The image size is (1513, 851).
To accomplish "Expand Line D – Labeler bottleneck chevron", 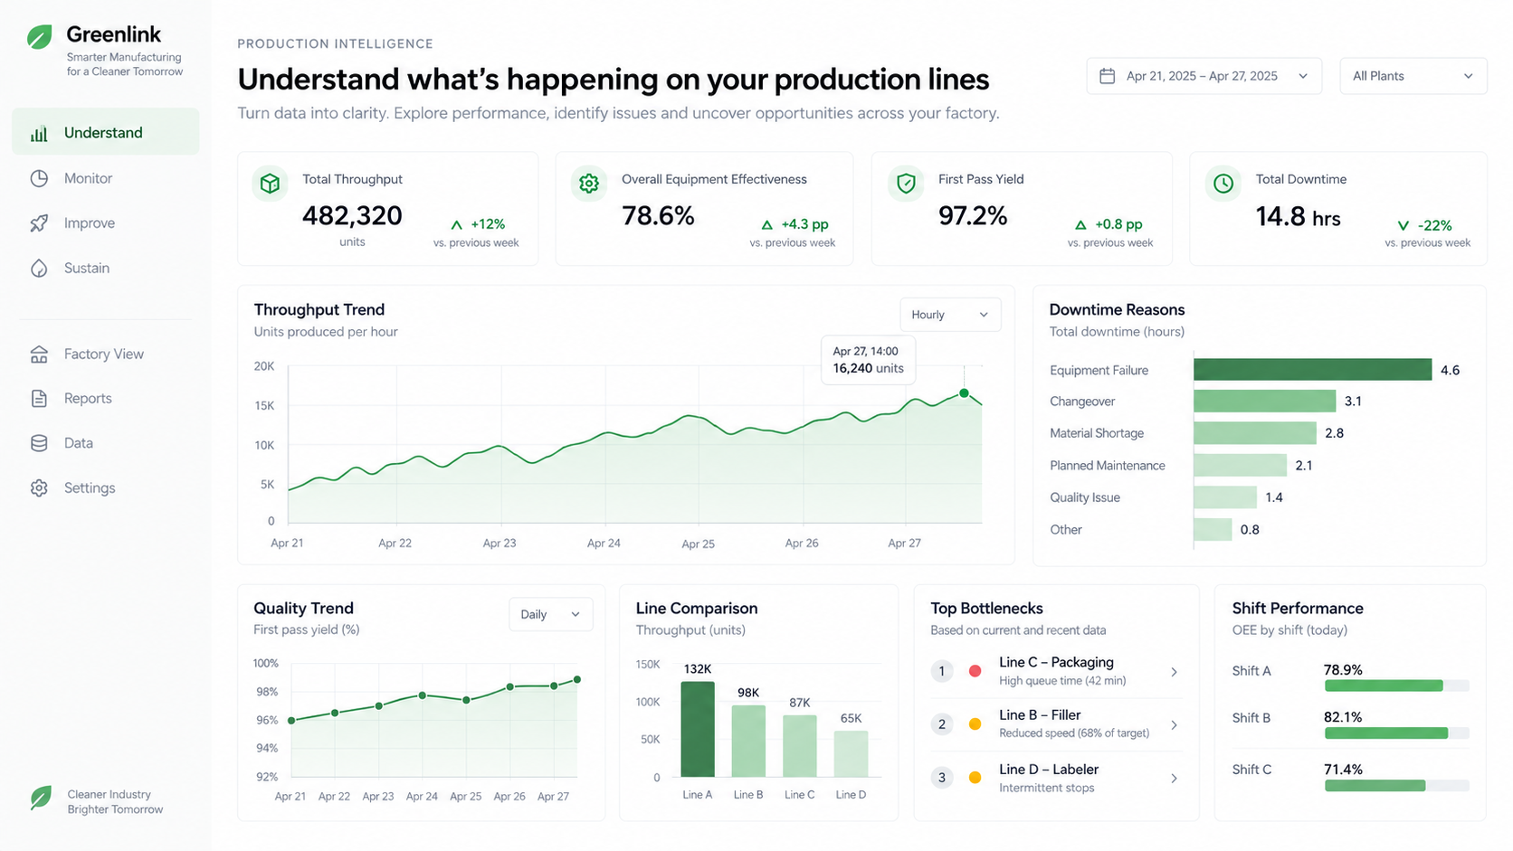I will click(x=1174, y=779).
